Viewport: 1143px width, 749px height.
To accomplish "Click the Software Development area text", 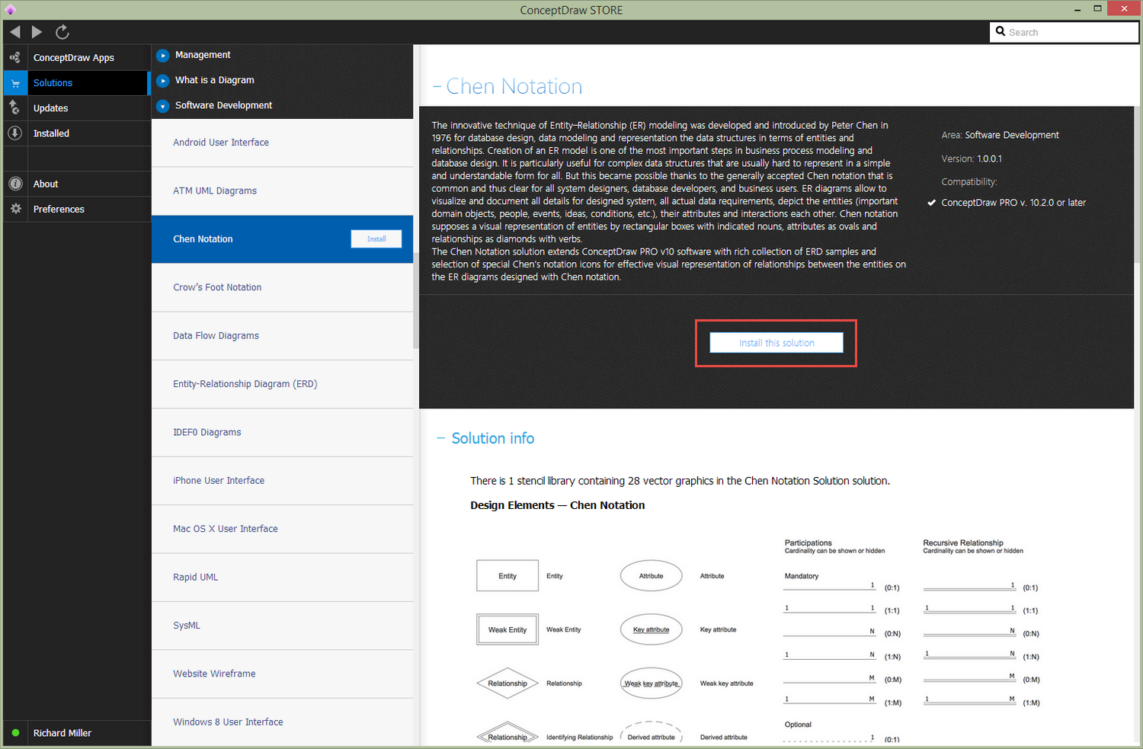I will (x=1012, y=135).
